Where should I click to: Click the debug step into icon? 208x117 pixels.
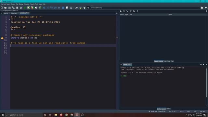pos(51,8)
